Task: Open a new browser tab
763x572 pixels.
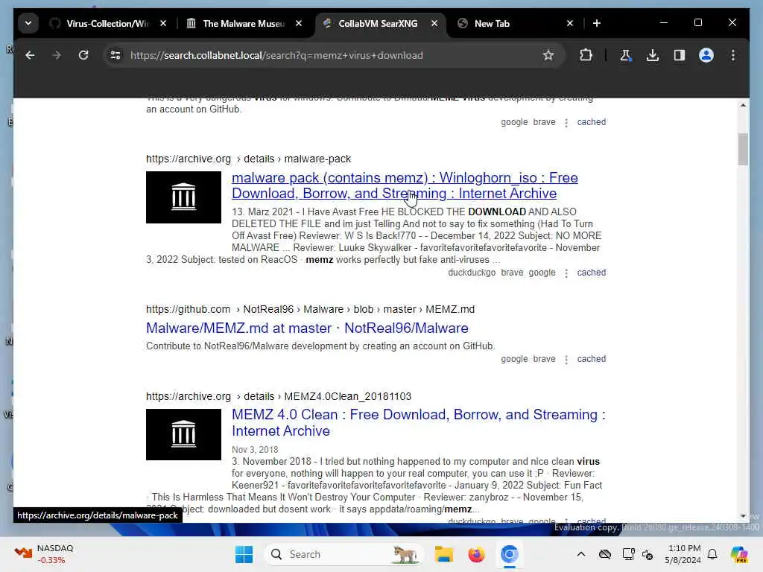Action: pos(597,23)
